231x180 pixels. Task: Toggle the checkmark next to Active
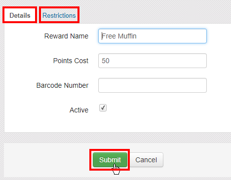tap(103, 108)
